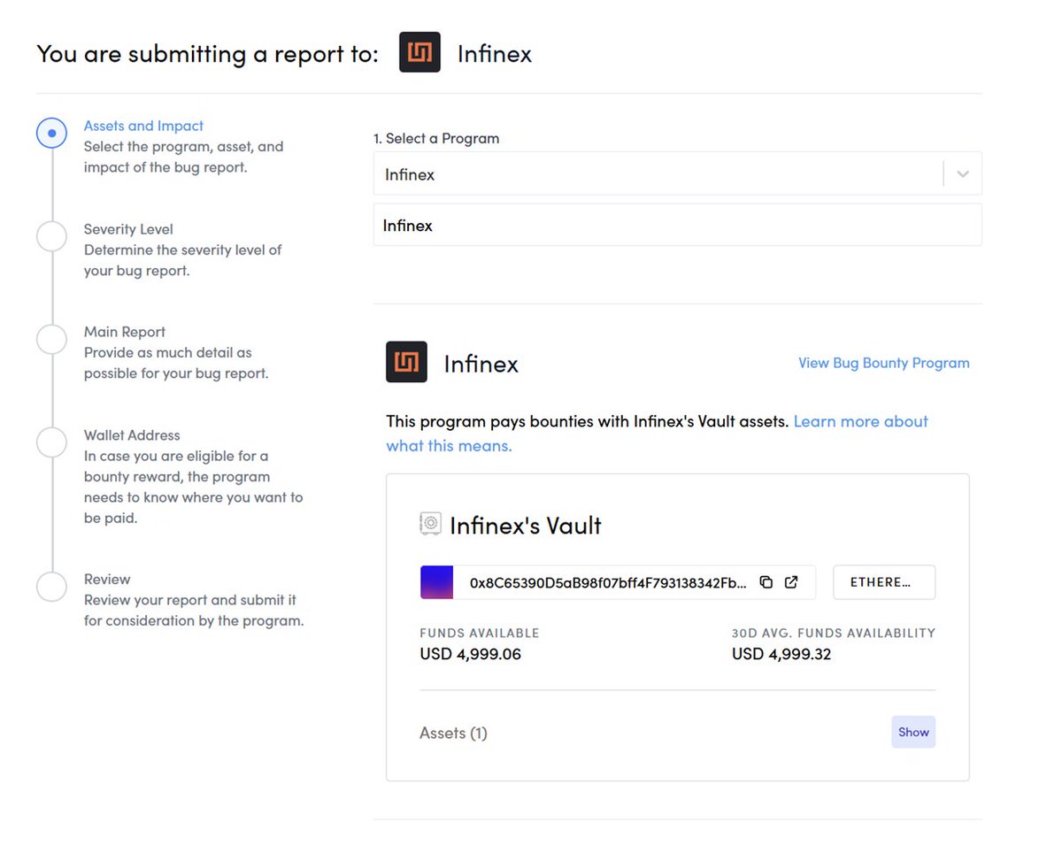This screenshot has width=1062, height=853.
Task: Open the vault address in external explorer
Action: [x=791, y=582]
